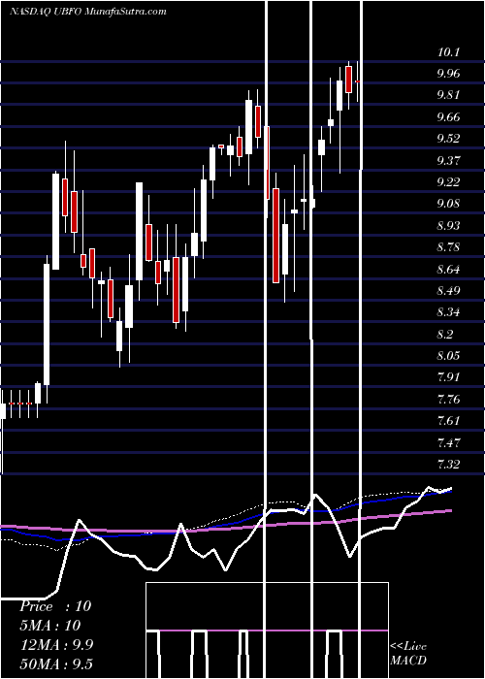Viewport: 485px width, 679px height.
Task: Click the 12MA : 9.9 readout
Action: (x=56, y=645)
